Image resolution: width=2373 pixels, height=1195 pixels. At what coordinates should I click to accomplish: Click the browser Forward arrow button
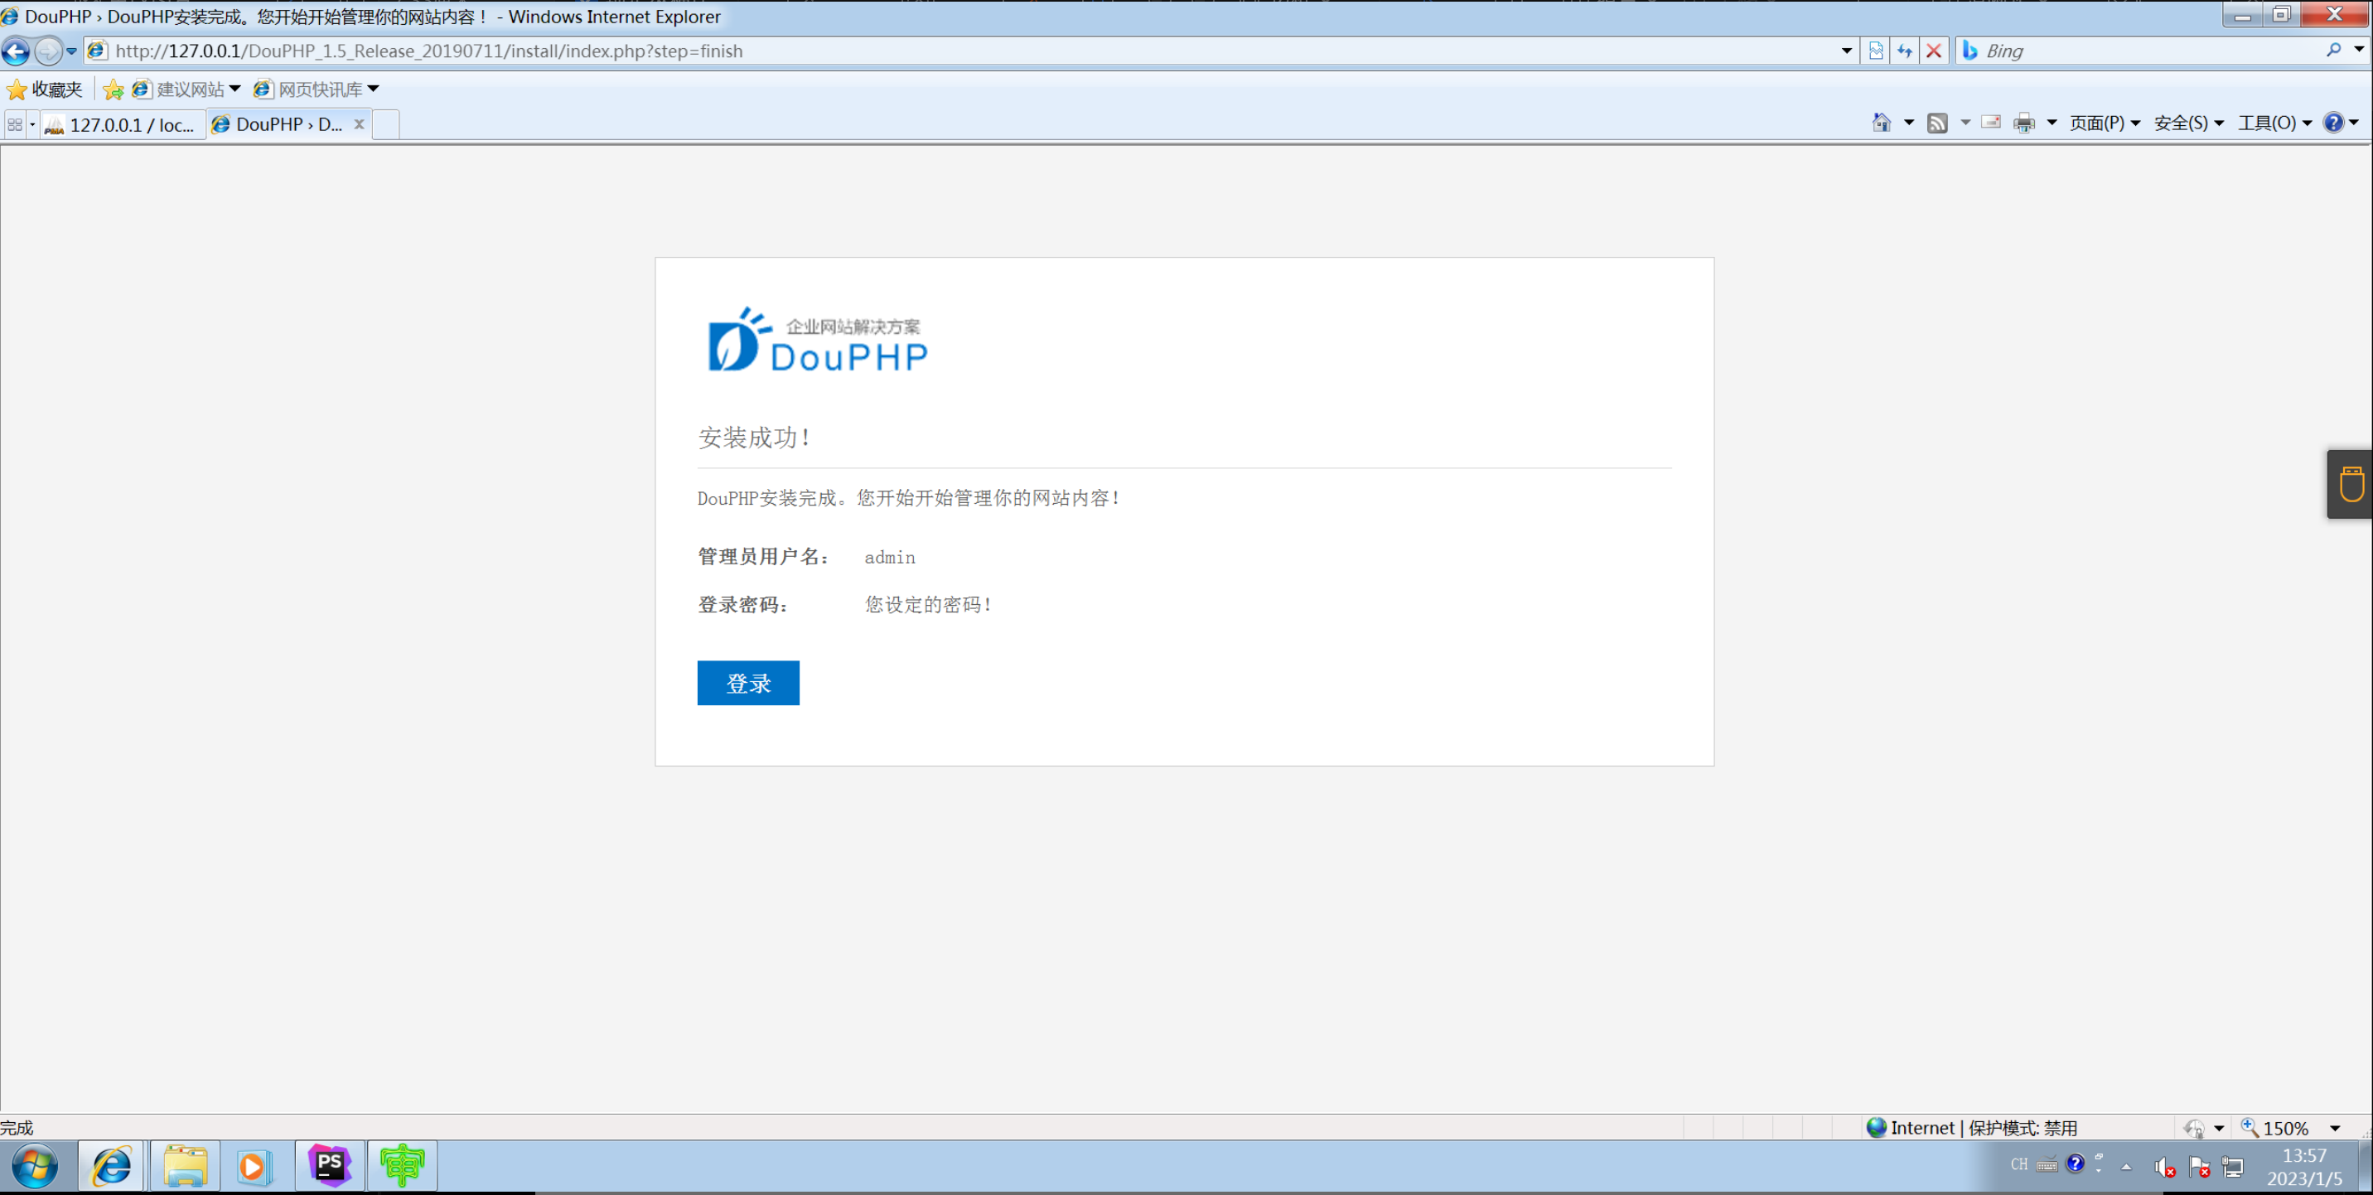48,51
